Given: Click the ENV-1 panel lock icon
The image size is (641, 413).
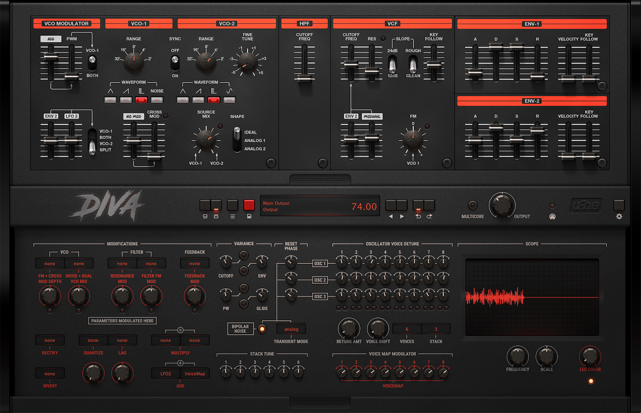Looking at the screenshot, I should click(x=602, y=86).
